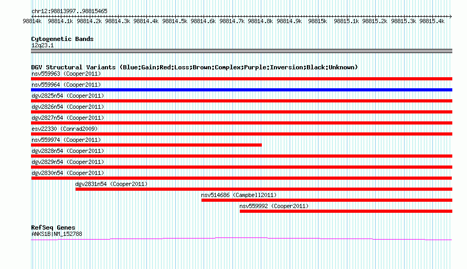Open the nsv559964 (Cooper2011) variant label
The height and width of the screenshot is (269, 467).
[66, 85]
